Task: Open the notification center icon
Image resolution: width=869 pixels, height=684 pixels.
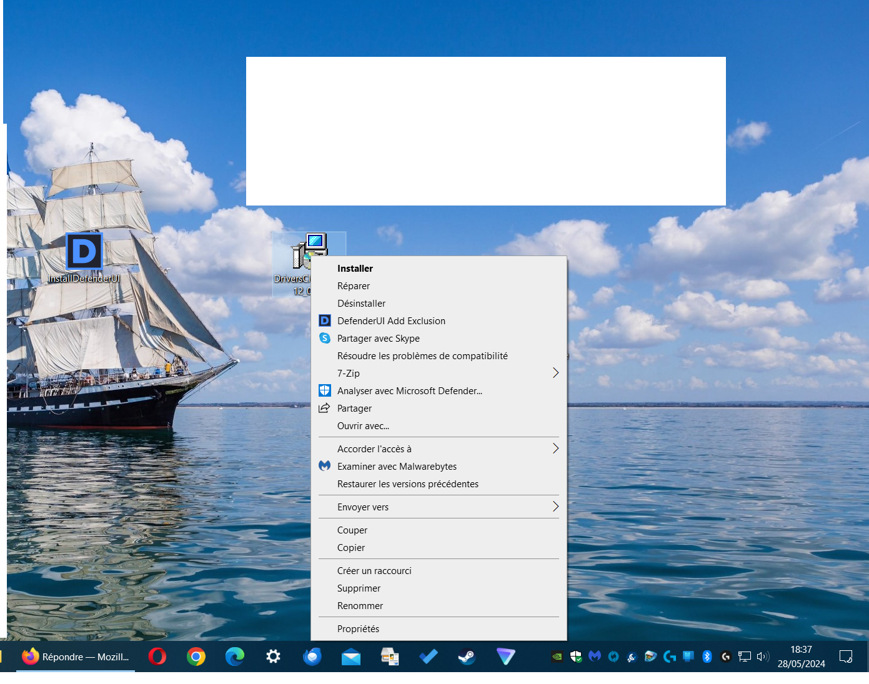Action: [x=846, y=657]
